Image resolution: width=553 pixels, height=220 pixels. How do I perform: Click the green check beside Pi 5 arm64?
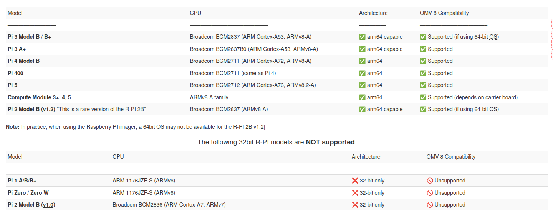(x=362, y=85)
